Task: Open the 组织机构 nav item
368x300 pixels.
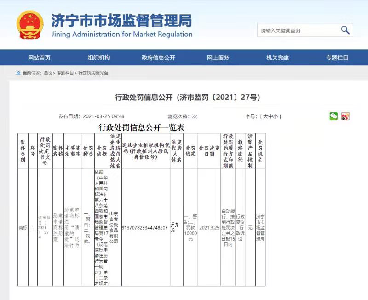Action: click(x=99, y=58)
